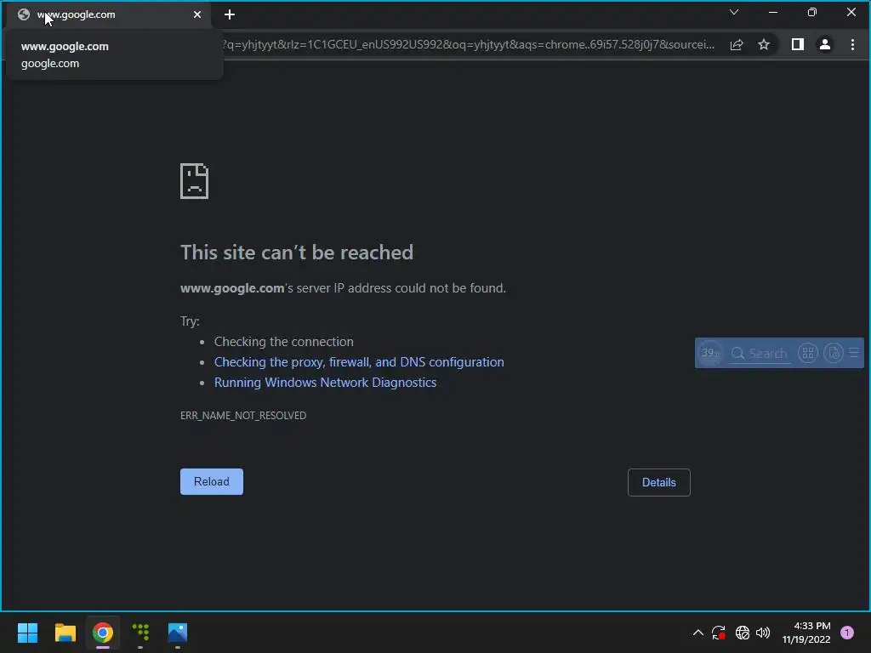Viewport: 871px width, 653px height.
Task: Open the Windows Start menu
Action: (27, 633)
